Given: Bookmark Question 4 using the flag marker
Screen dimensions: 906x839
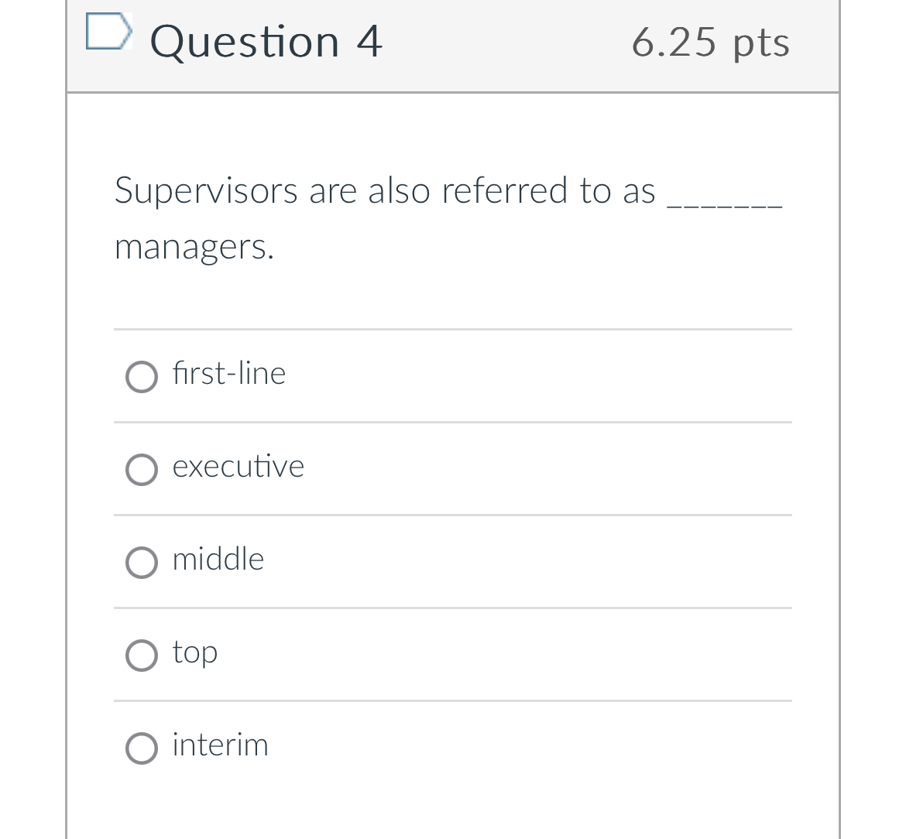Looking at the screenshot, I should click(x=108, y=33).
